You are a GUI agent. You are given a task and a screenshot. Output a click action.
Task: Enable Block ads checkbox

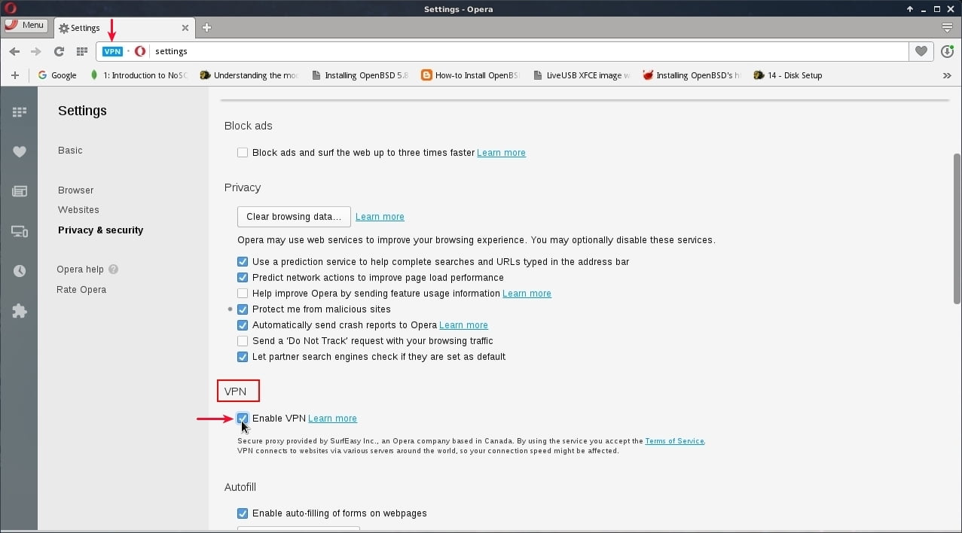(x=243, y=153)
